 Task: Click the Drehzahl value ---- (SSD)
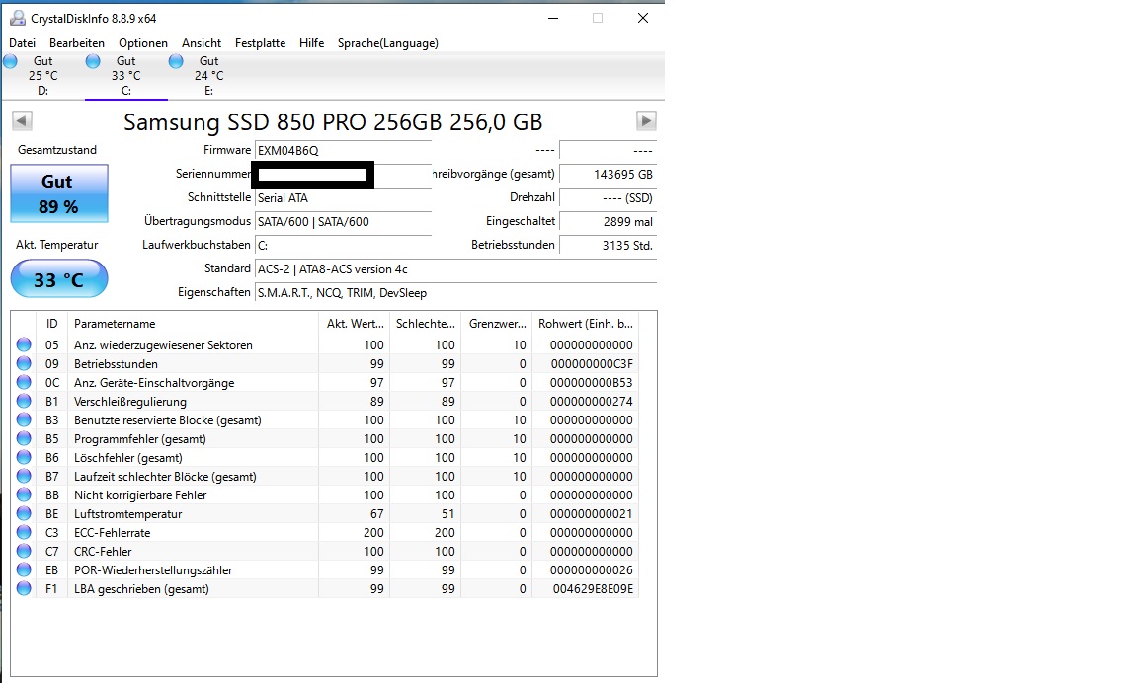tap(609, 198)
